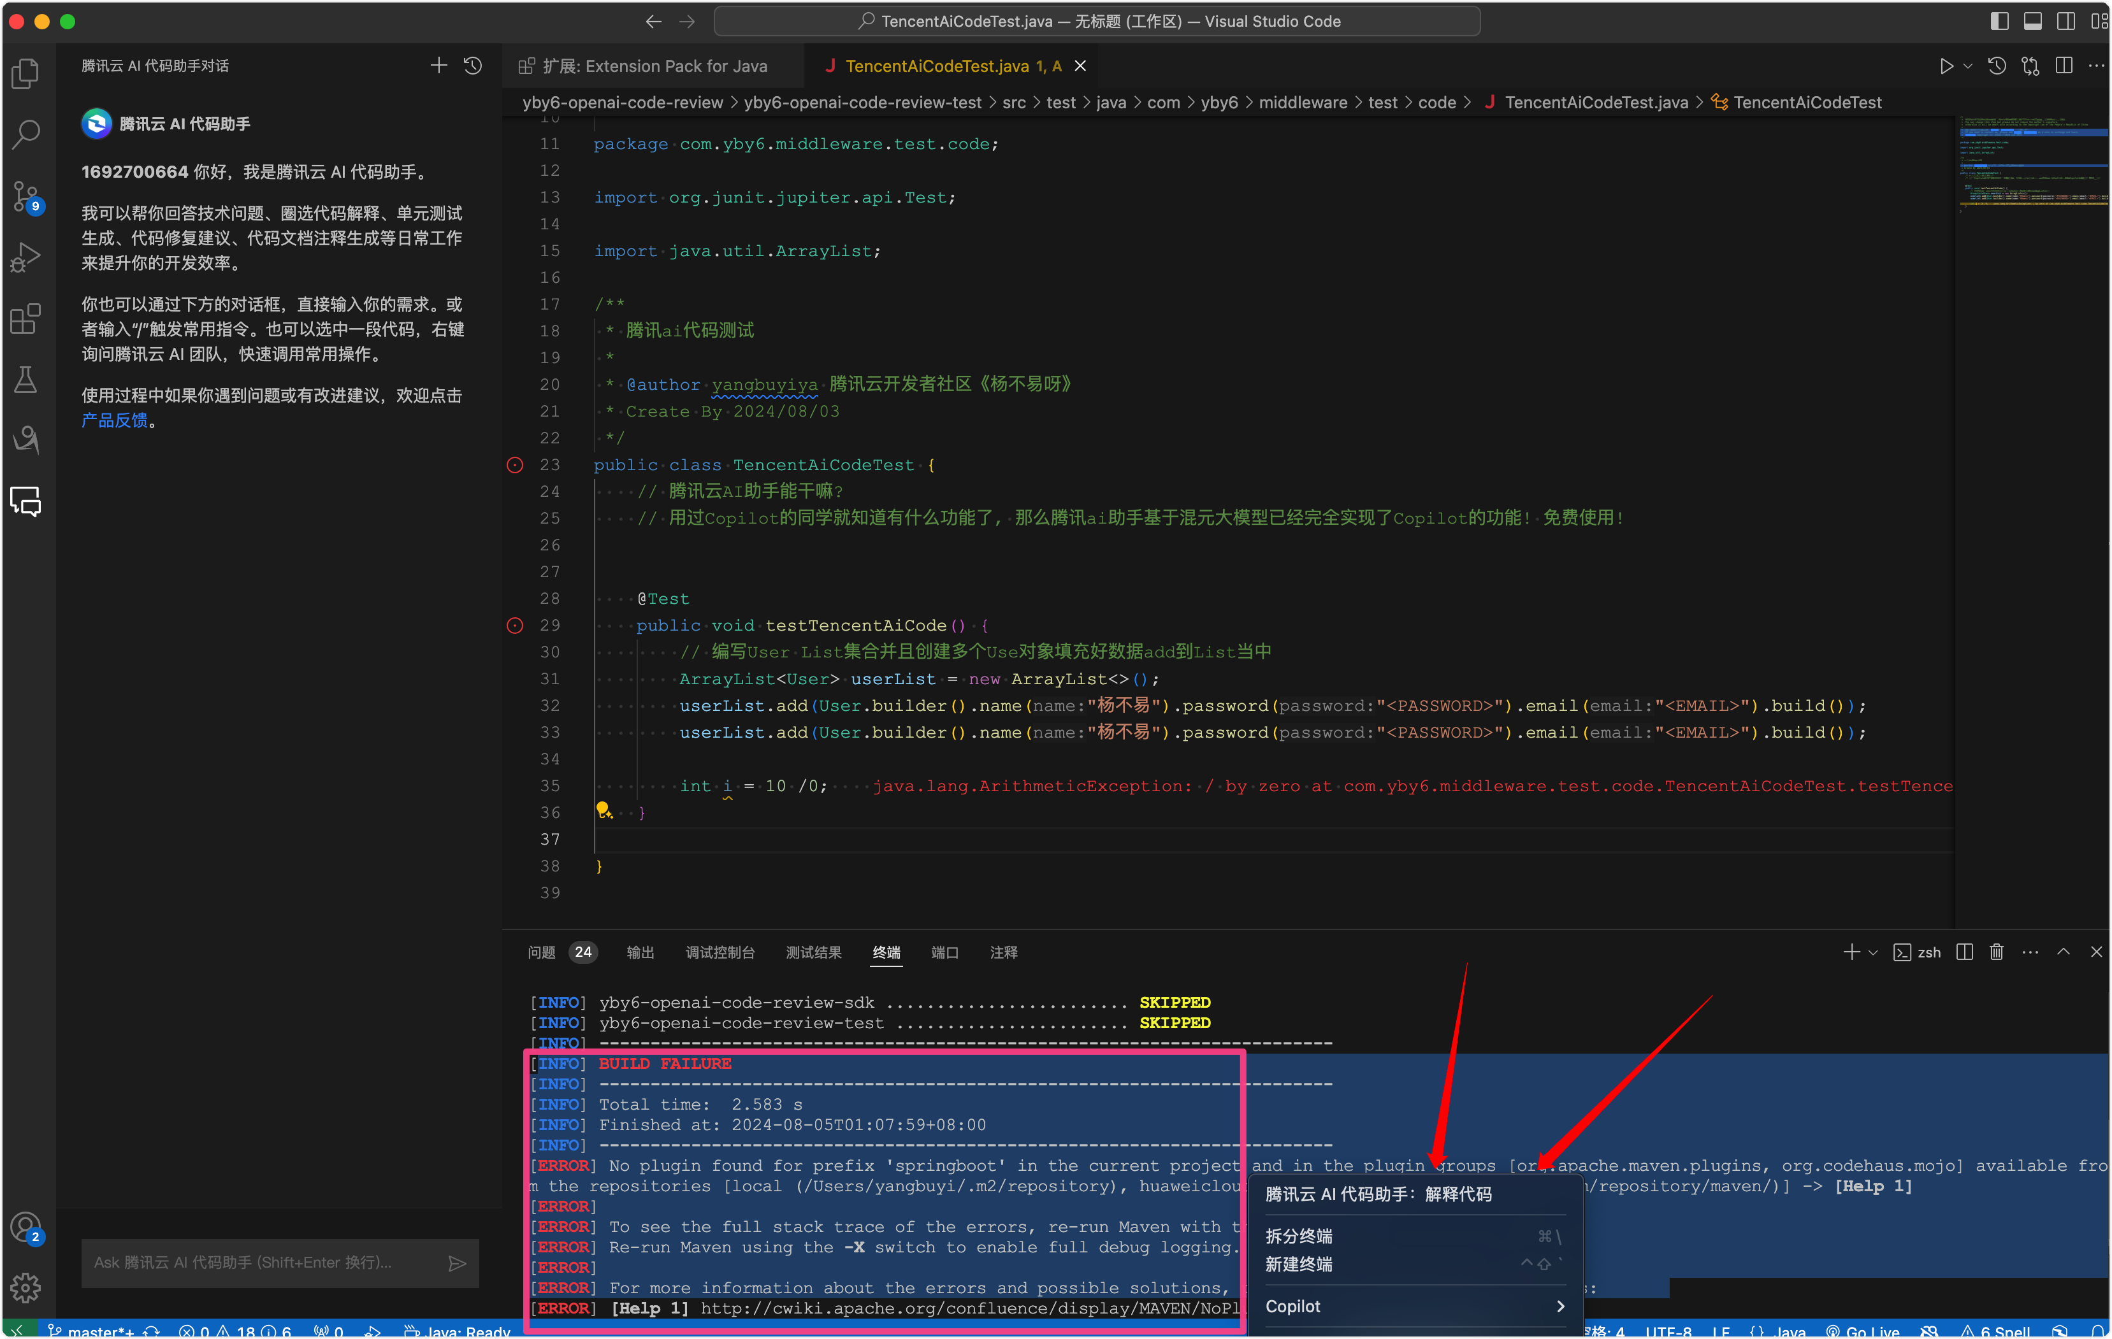Split the editor to the right
Image resolution: width=2112 pixels, height=1339 pixels.
pyautogui.click(x=2064, y=66)
